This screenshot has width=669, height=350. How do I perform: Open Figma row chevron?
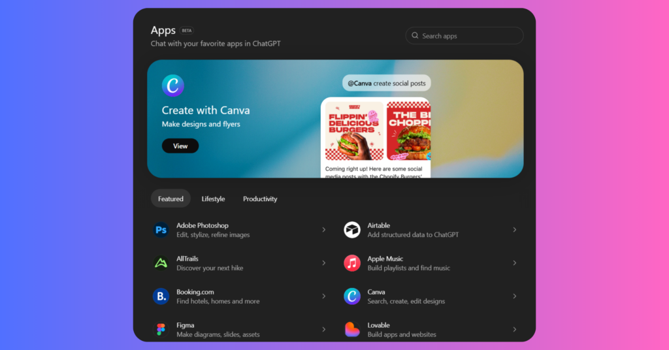point(324,330)
